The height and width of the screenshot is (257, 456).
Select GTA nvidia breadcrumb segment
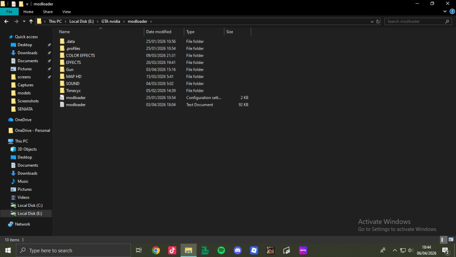point(110,21)
